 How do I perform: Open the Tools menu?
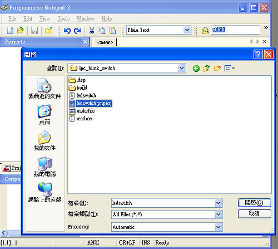63,18
